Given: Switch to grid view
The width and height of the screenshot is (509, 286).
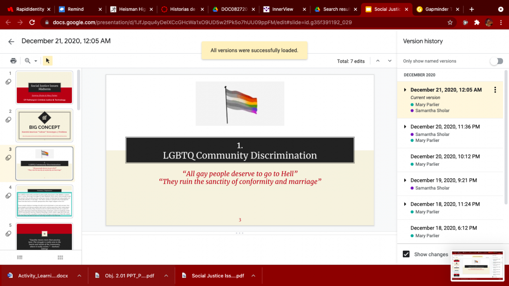Looking at the screenshot, I should tap(60, 257).
